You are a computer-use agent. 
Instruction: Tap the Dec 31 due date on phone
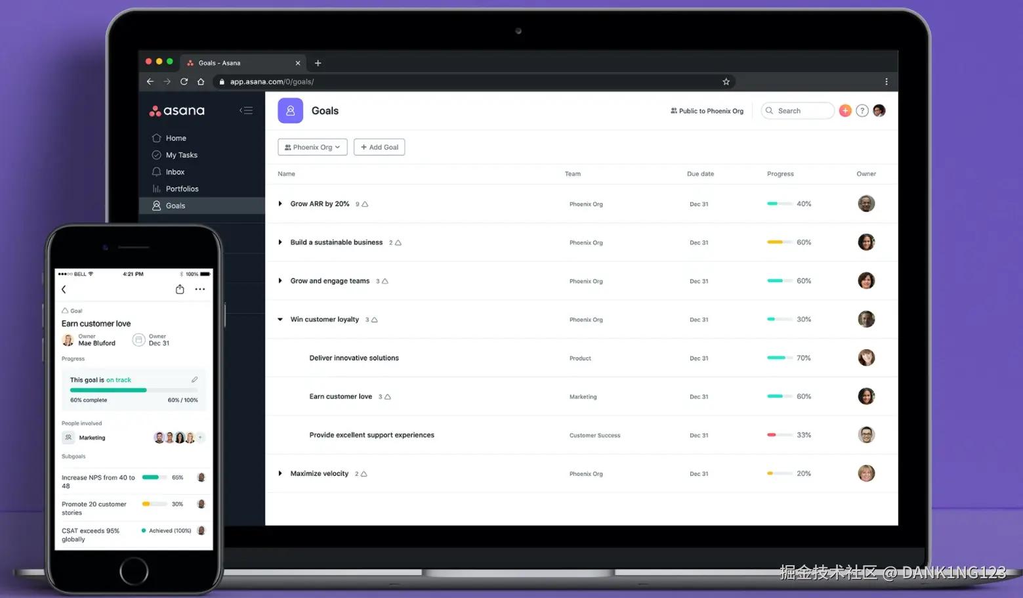point(152,340)
